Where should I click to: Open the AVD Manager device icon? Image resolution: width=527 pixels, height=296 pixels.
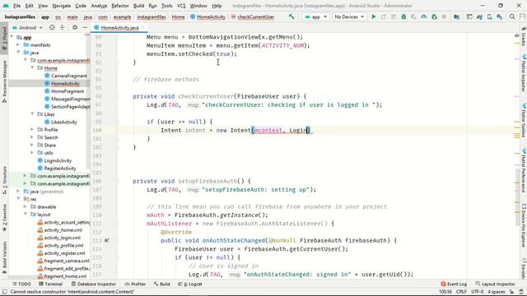489,16
